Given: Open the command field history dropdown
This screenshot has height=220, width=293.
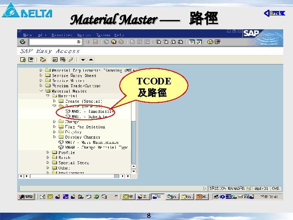Looking at the screenshot, I should (x=79, y=42).
